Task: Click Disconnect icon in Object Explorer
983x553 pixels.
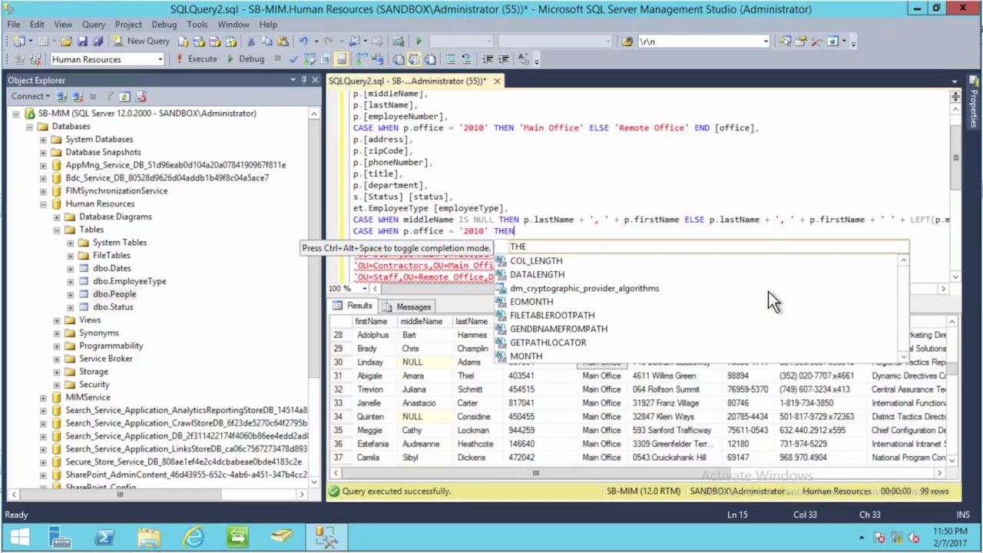Action: pyautogui.click(x=77, y=97)
